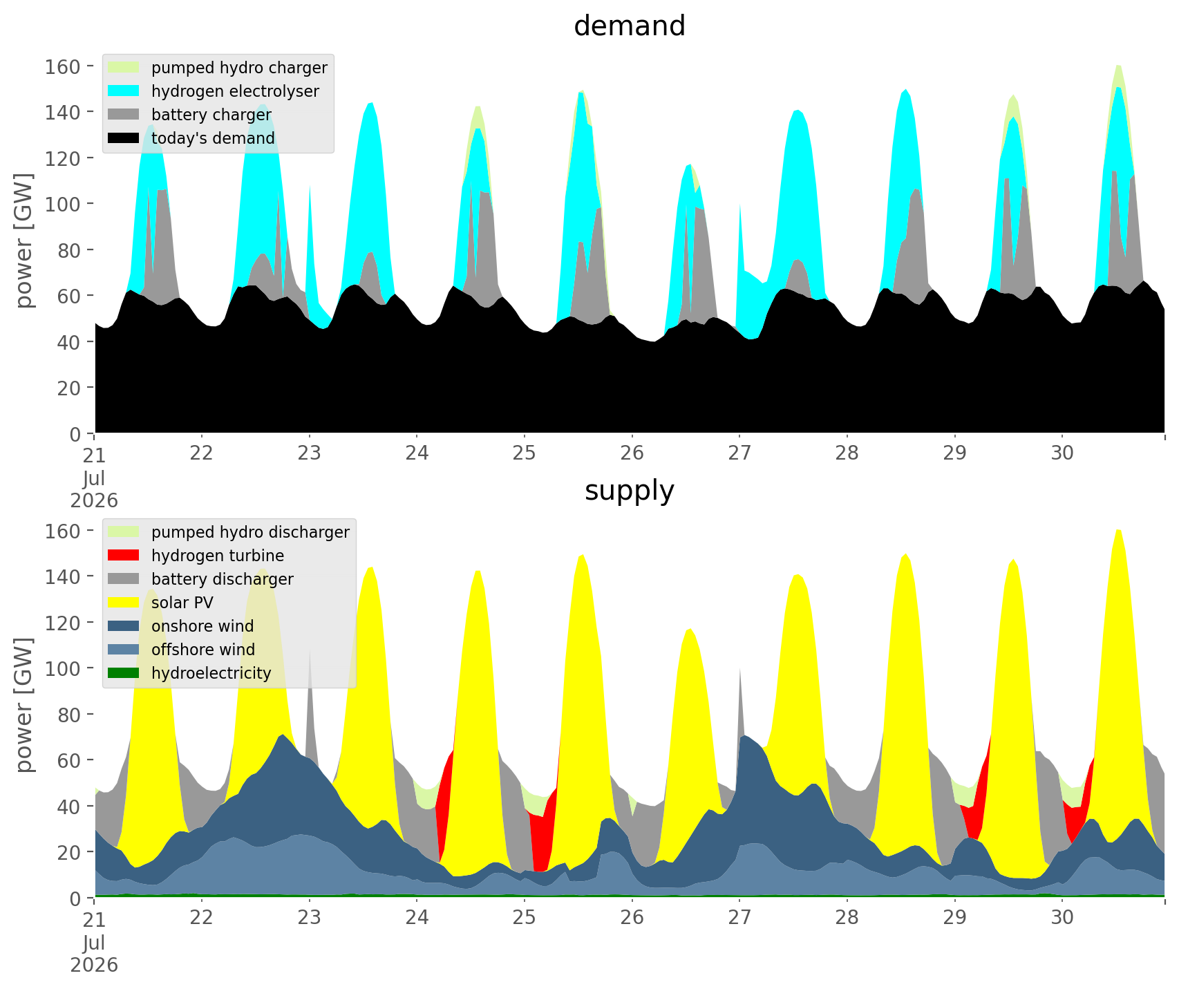Click the Jul 2026 label under demand chart

click(93, 489)
